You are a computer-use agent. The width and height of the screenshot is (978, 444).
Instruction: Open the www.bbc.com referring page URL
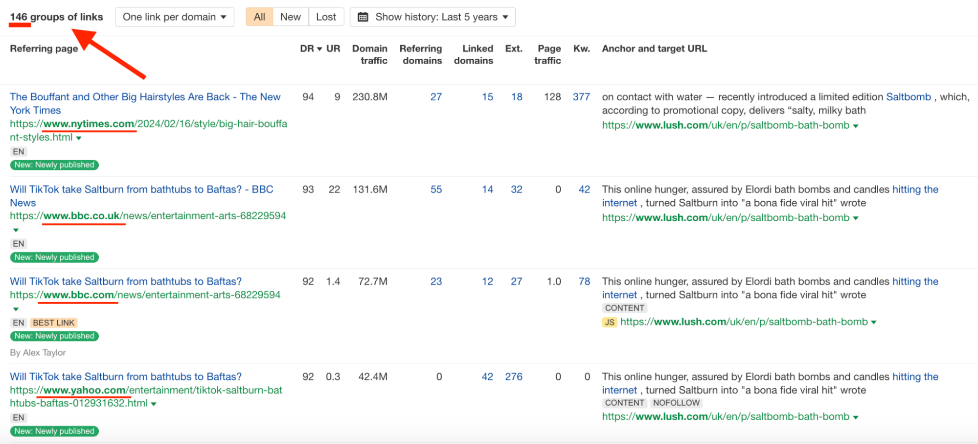(x=145, y=295)
